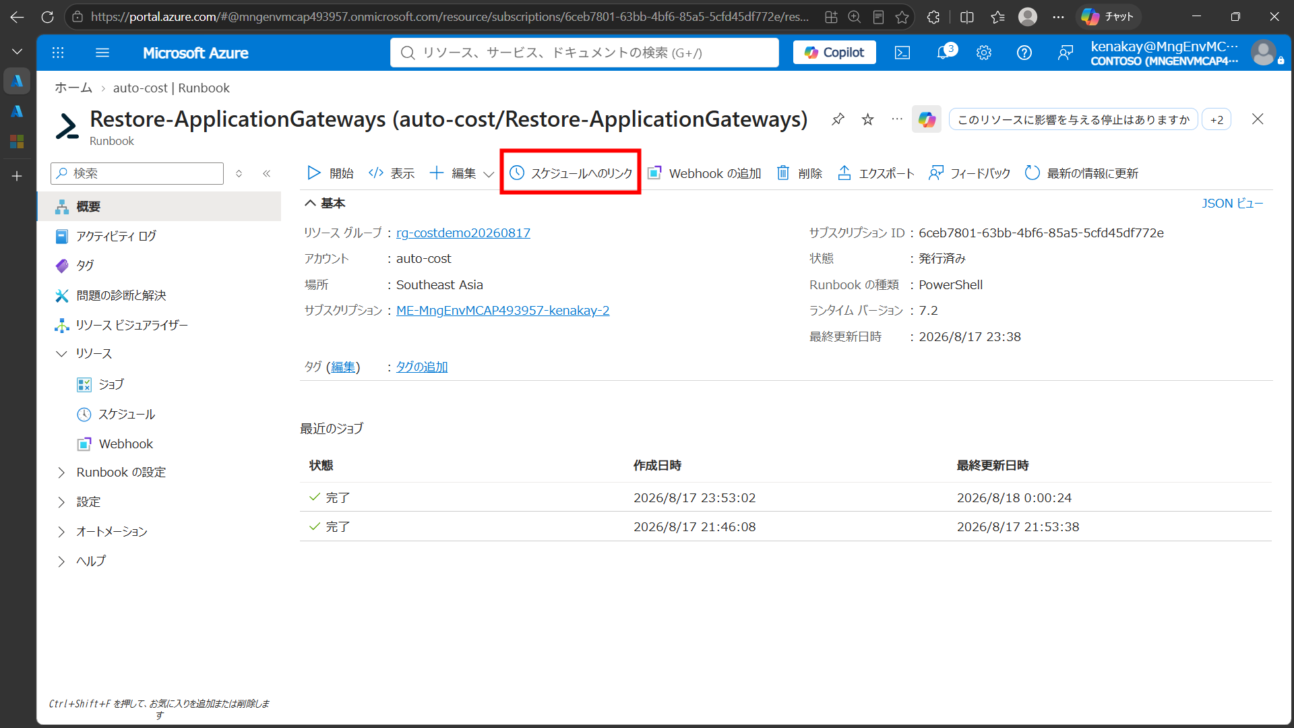Image resolution: width=1294 pixels, height=728 pixels.
Task: Click the auto-cost | Runbook breadcrumb
Action: pyautogui.click(x=171, y=88)
